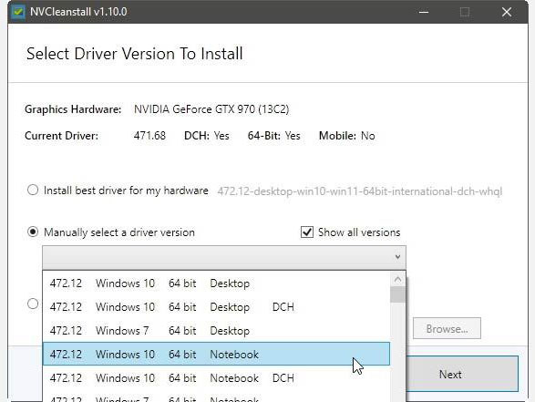The image size is (535, 402).
Task: Minimize the NVCleanstall window
Action: click(424, 12)
